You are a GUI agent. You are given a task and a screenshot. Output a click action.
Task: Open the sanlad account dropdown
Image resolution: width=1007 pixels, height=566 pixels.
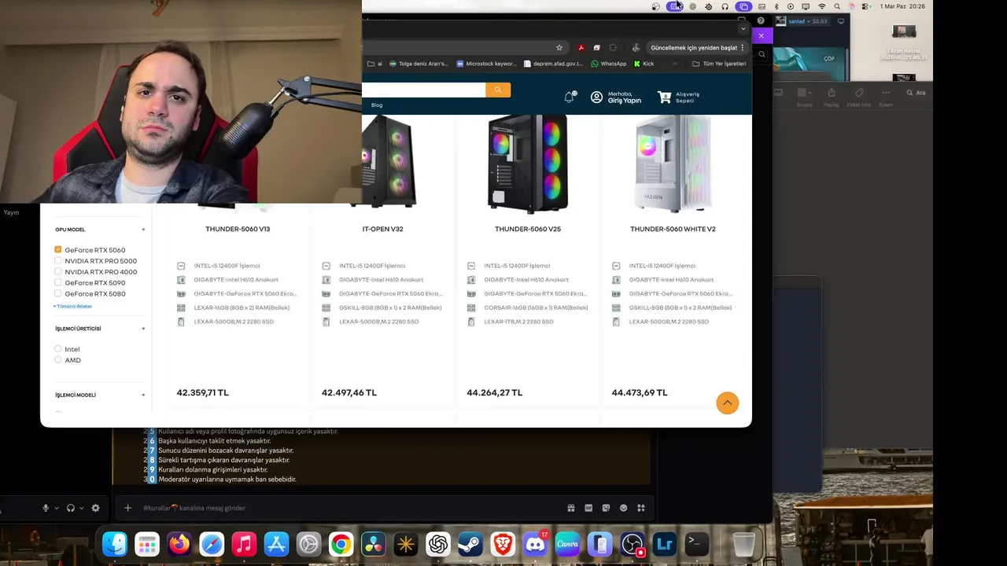[x=806, y=21]
